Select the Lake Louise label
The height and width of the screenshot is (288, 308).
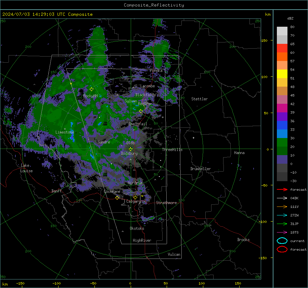(27, 168)
